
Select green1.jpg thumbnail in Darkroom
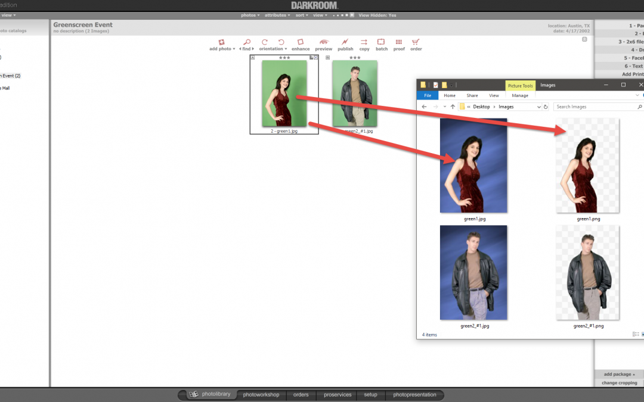coord(284,94)
